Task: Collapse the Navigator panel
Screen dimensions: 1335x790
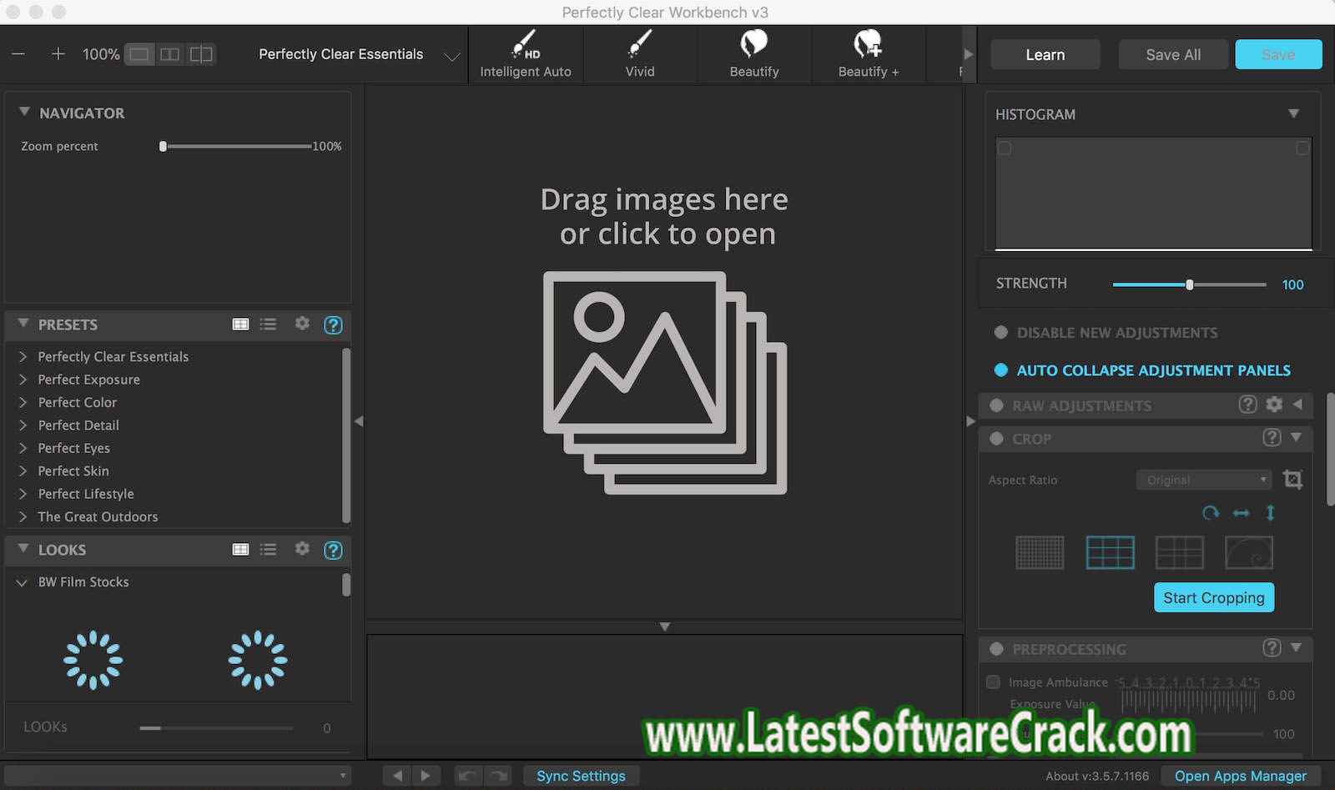Action: (x=24, y=113)
